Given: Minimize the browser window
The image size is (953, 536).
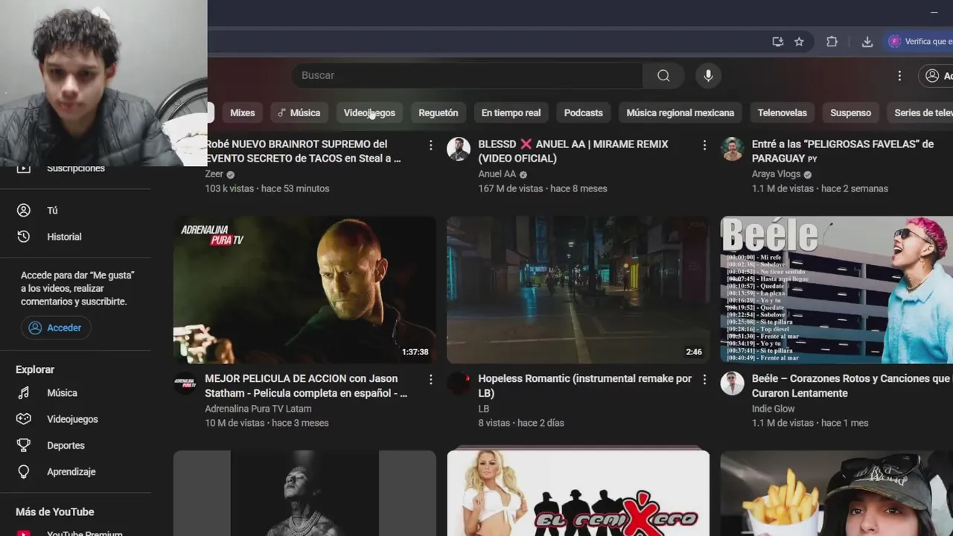Looking at the screenshot, I should click(x=934, y=12).
